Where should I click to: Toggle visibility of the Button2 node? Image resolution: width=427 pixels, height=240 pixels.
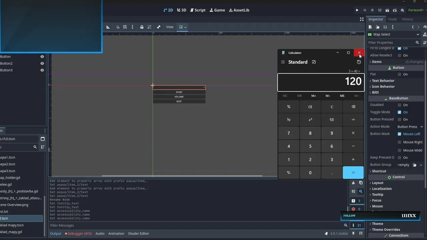coord(42,63)
